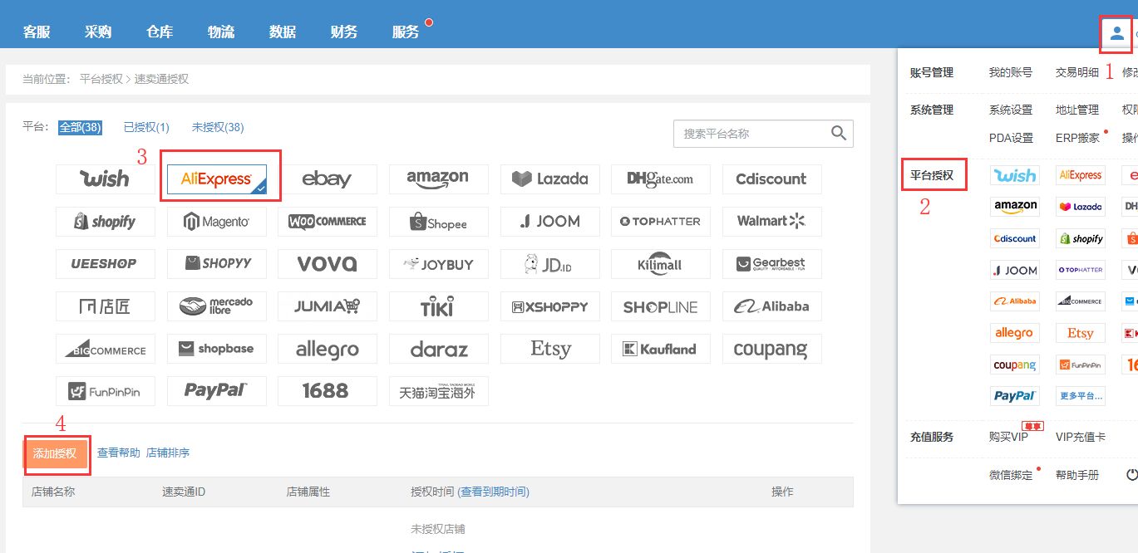Select the Wish logo in main platform grid

coord(106,179)
